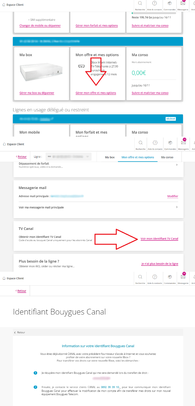The image size is (195, 406).
Task: Click the pencil edit icon next to delegated line
Action: (x=52, y=119)
